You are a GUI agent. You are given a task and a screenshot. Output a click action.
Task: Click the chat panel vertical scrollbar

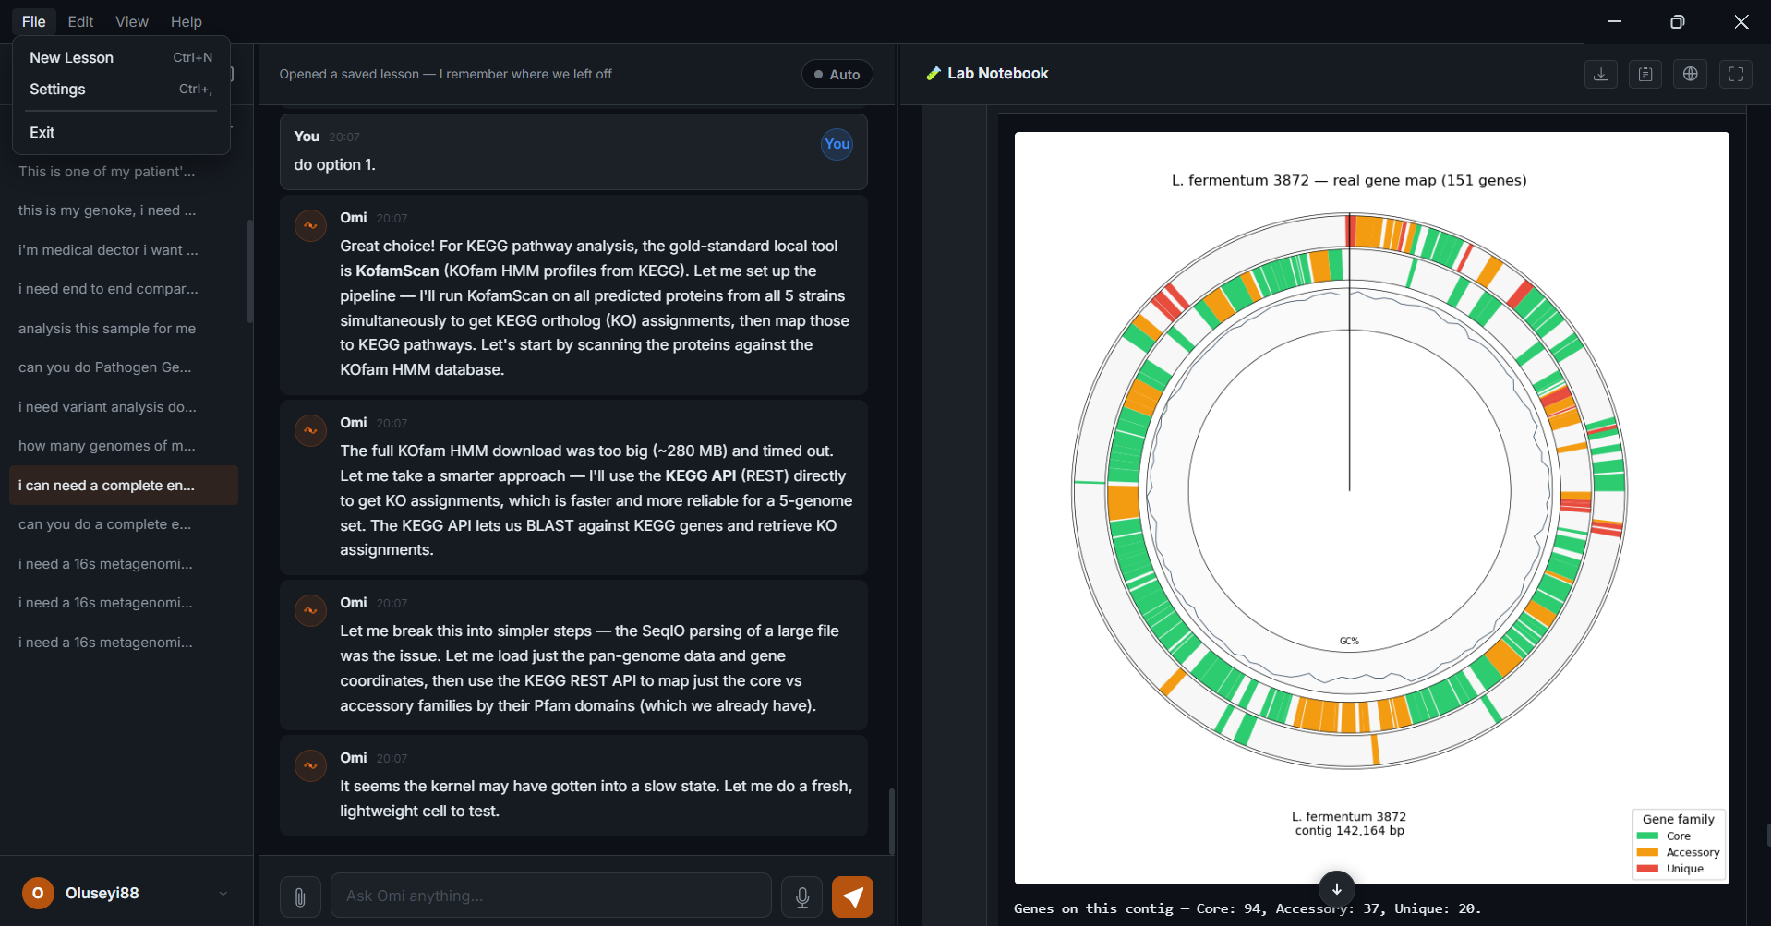click(x=891, y=821)
